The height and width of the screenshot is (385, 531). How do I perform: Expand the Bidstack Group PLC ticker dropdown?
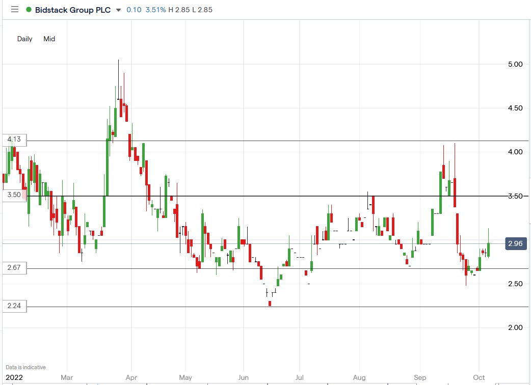click(119, 9)
